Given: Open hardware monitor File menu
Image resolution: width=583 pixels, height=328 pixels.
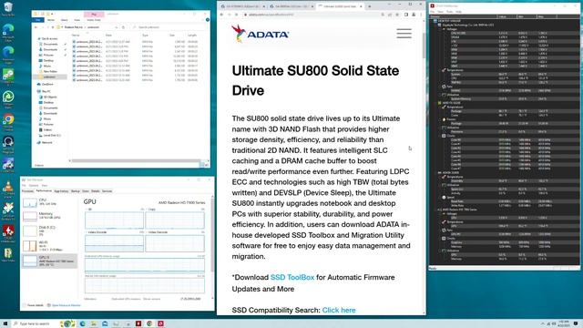Looking at the screenshot, I should [x=433, y=12].
